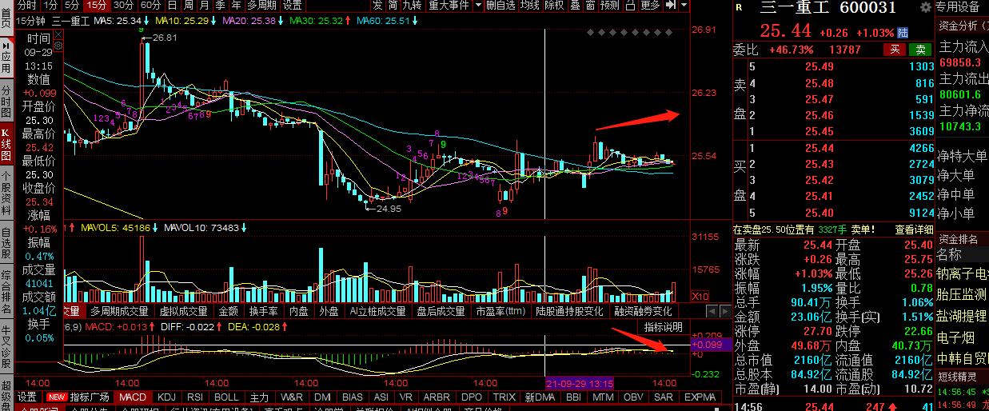The height and width of the screenshot is (411, 989).
Task: Open 指标广场 indicator plaza
Action: pyautogui.click(x=90, y=397)
